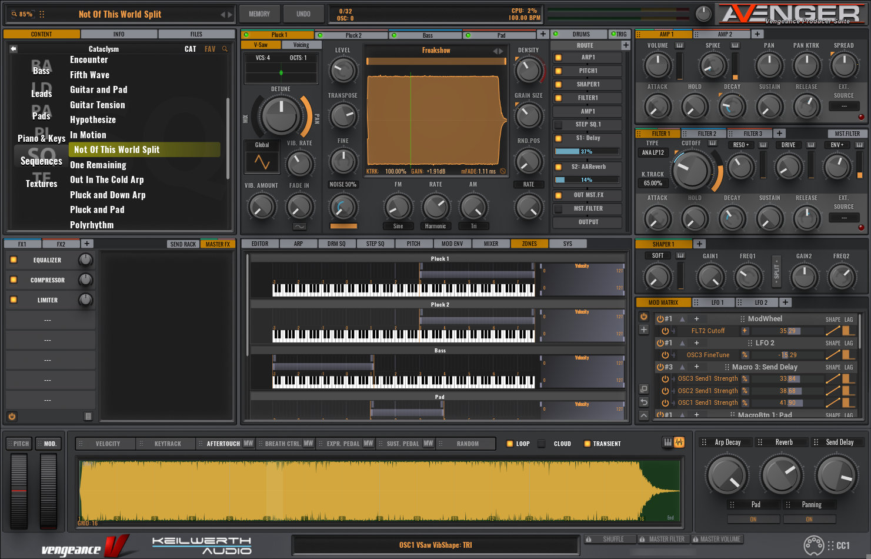This screenshot has height=559, width=871.
Task: Add a new filter with the plus after FILTER 3
Action: [779, 134]
